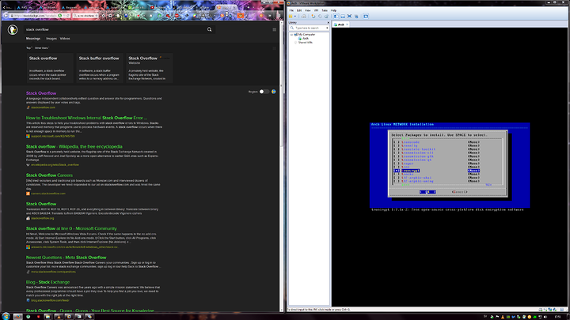570x320 pixels.
Task: Open VMware View menu
Action: 307,10
